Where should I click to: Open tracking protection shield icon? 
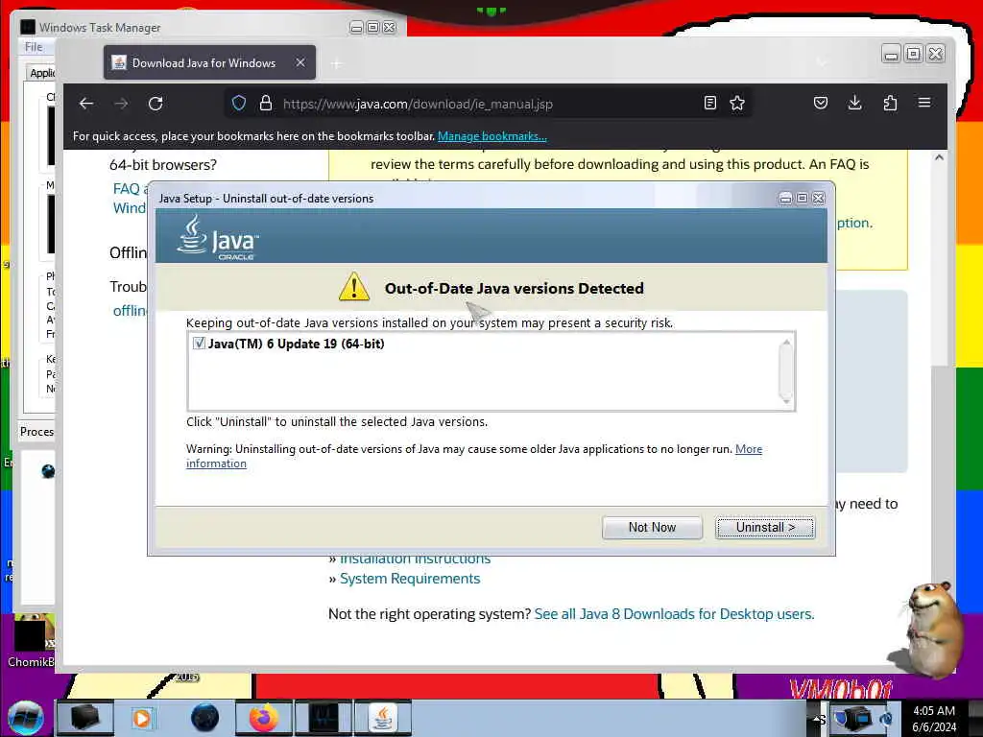click(239, 104)
